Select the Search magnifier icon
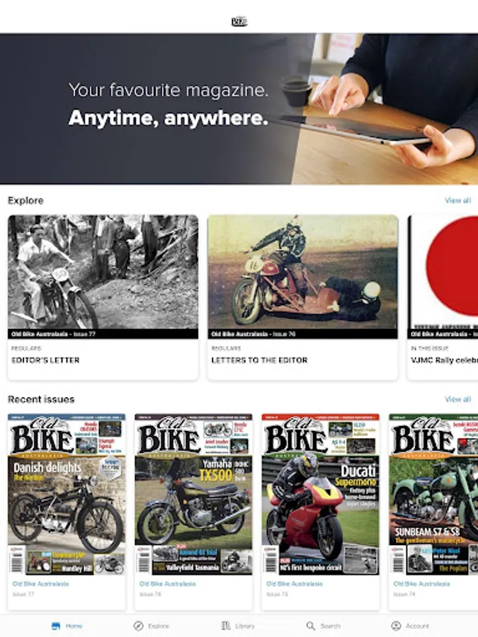 pyautogui.click(x=311, y=626)
